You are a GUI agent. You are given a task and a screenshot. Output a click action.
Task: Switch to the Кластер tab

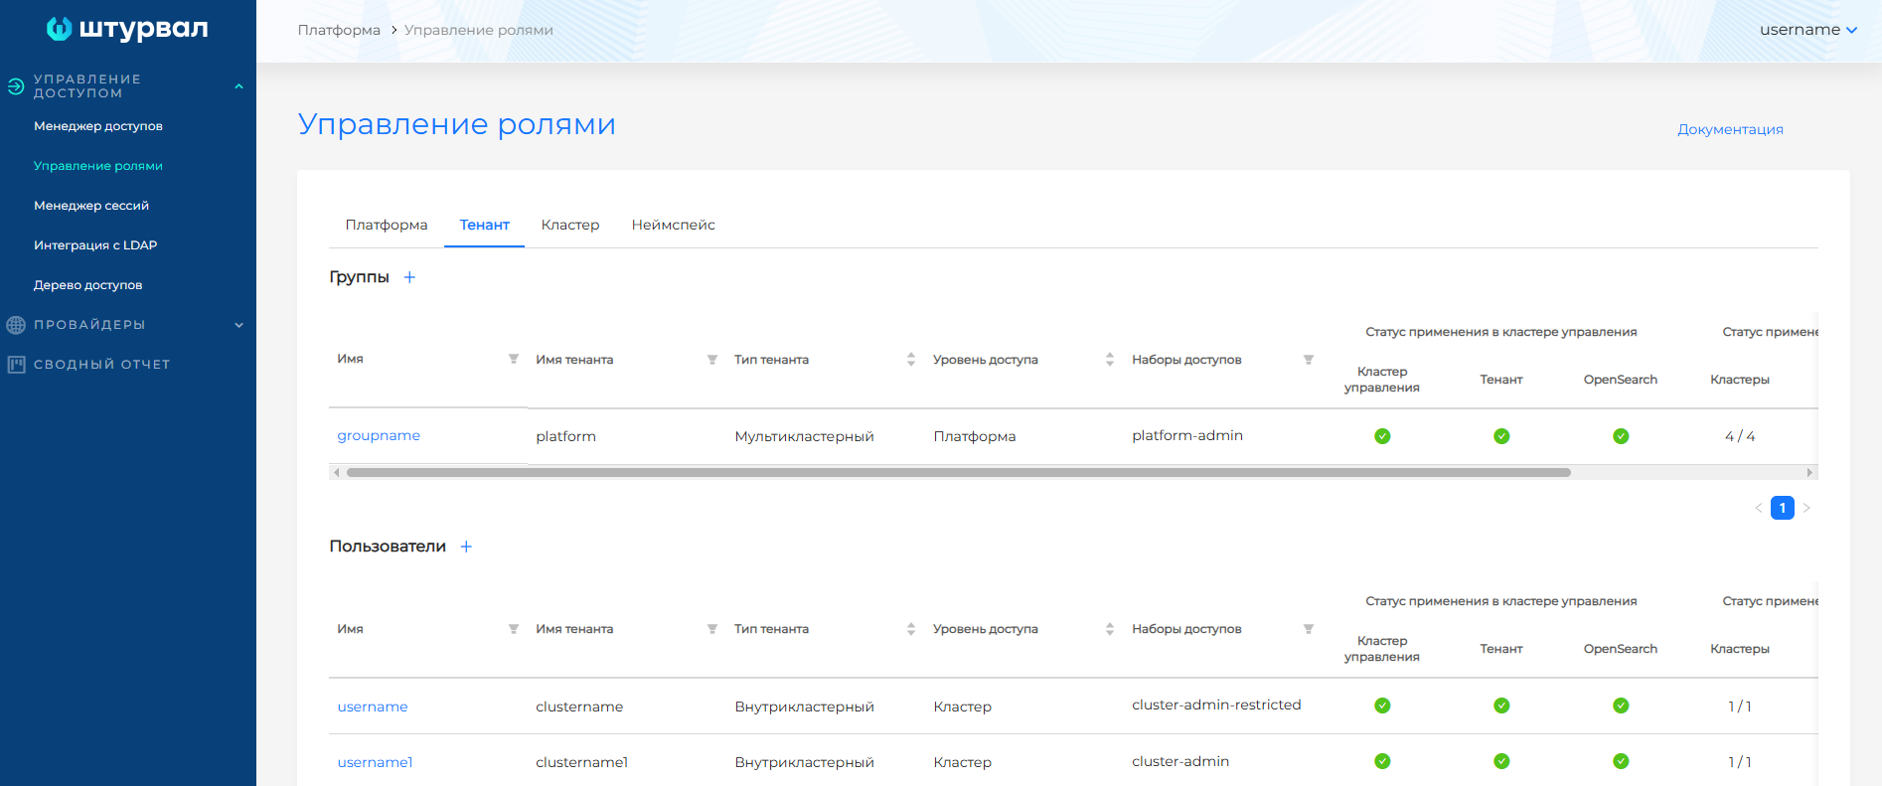coord(570,225)
